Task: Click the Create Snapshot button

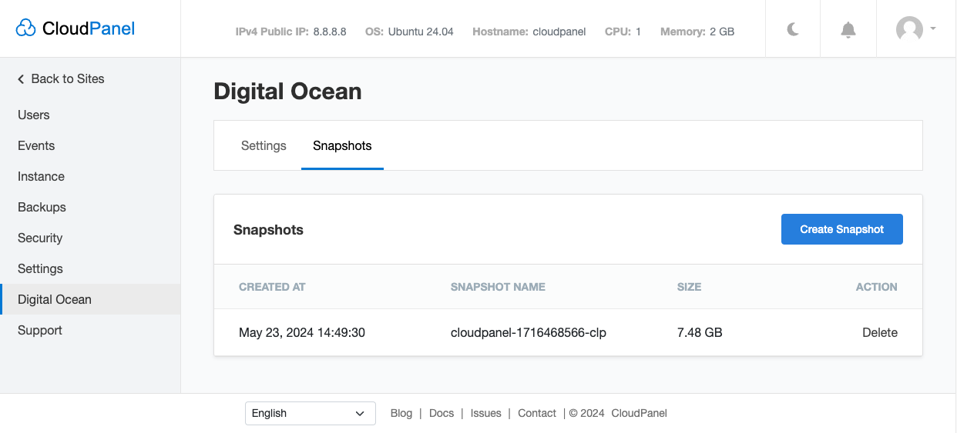Action: [x=841, y=229]
